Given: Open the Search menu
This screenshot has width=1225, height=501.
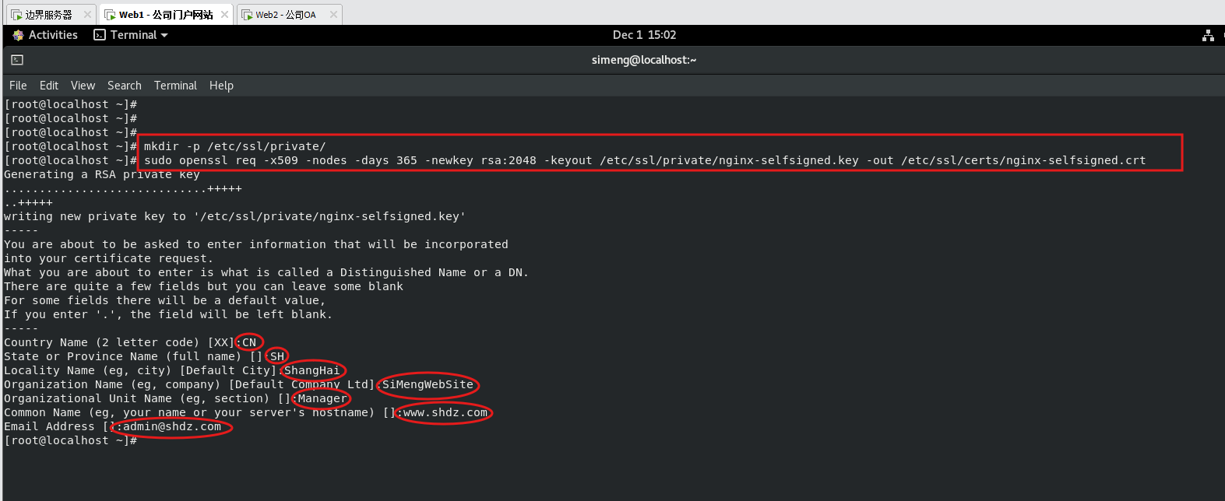Looking at the screenshot, I should click(125, 86).
